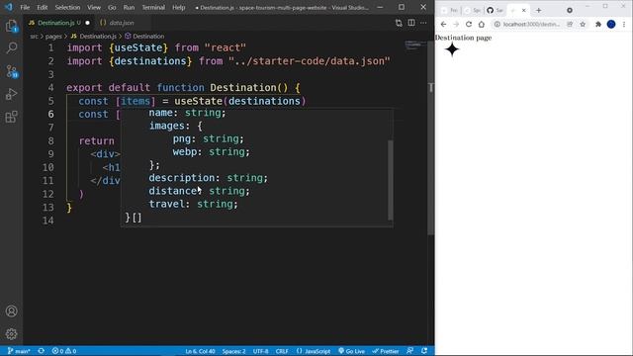The height and width of the screenshot is (356, 633).
Task: Click the Chrome home button
Action: [x=482, y=24]
